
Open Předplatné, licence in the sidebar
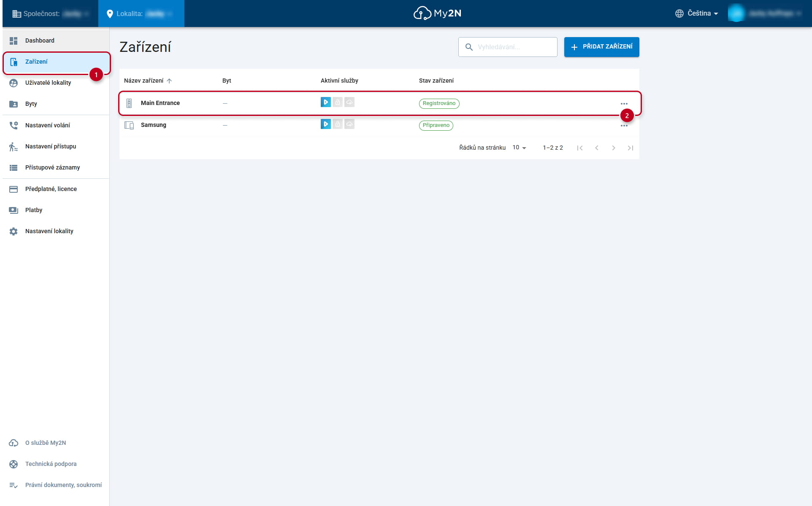(x=56, y=189)
